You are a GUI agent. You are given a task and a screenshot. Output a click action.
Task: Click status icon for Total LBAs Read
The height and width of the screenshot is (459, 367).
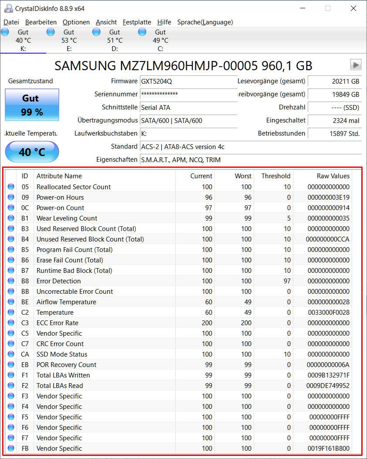11,385
